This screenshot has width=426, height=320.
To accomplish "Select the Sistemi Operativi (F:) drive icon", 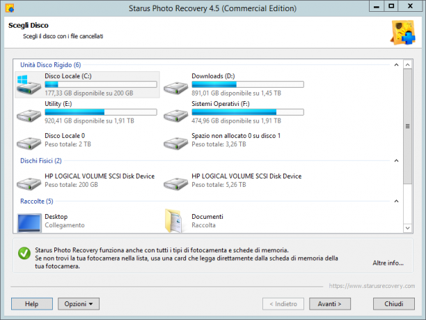I will pyautogui.click(x=176, y=115).
